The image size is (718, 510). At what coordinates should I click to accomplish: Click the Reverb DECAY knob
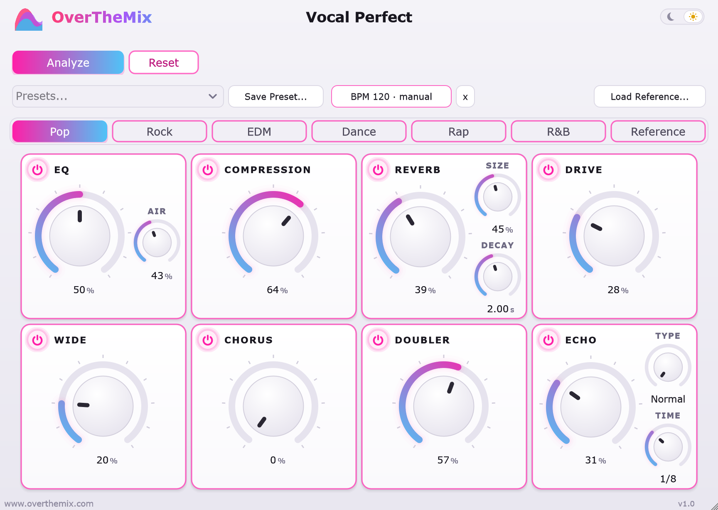tap(498, 277)
